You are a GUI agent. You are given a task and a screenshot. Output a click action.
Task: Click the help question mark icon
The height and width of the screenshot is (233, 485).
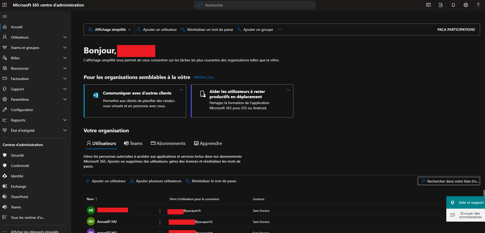478,5
